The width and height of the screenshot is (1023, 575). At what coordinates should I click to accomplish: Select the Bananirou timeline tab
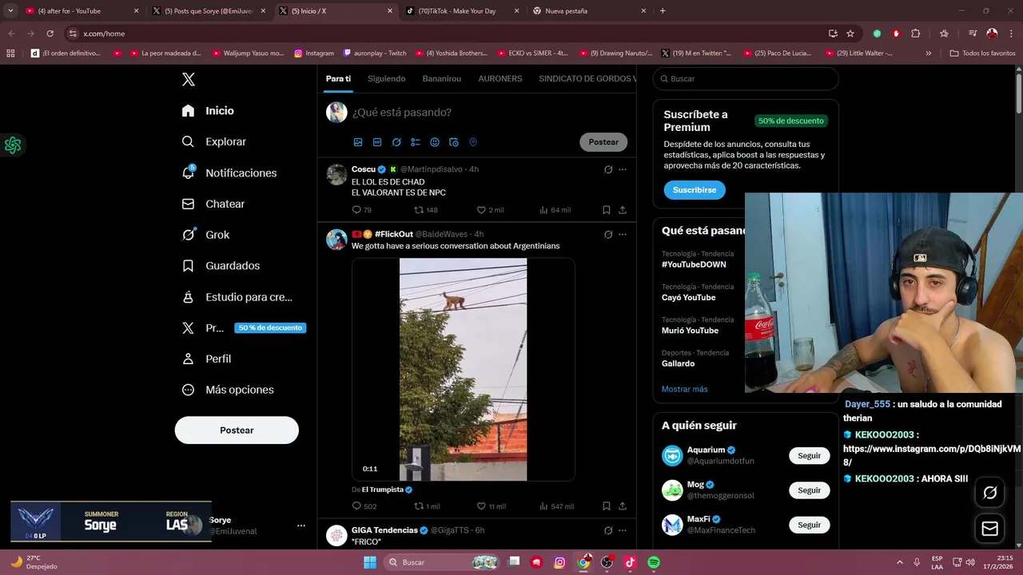[x=442, y=78]
